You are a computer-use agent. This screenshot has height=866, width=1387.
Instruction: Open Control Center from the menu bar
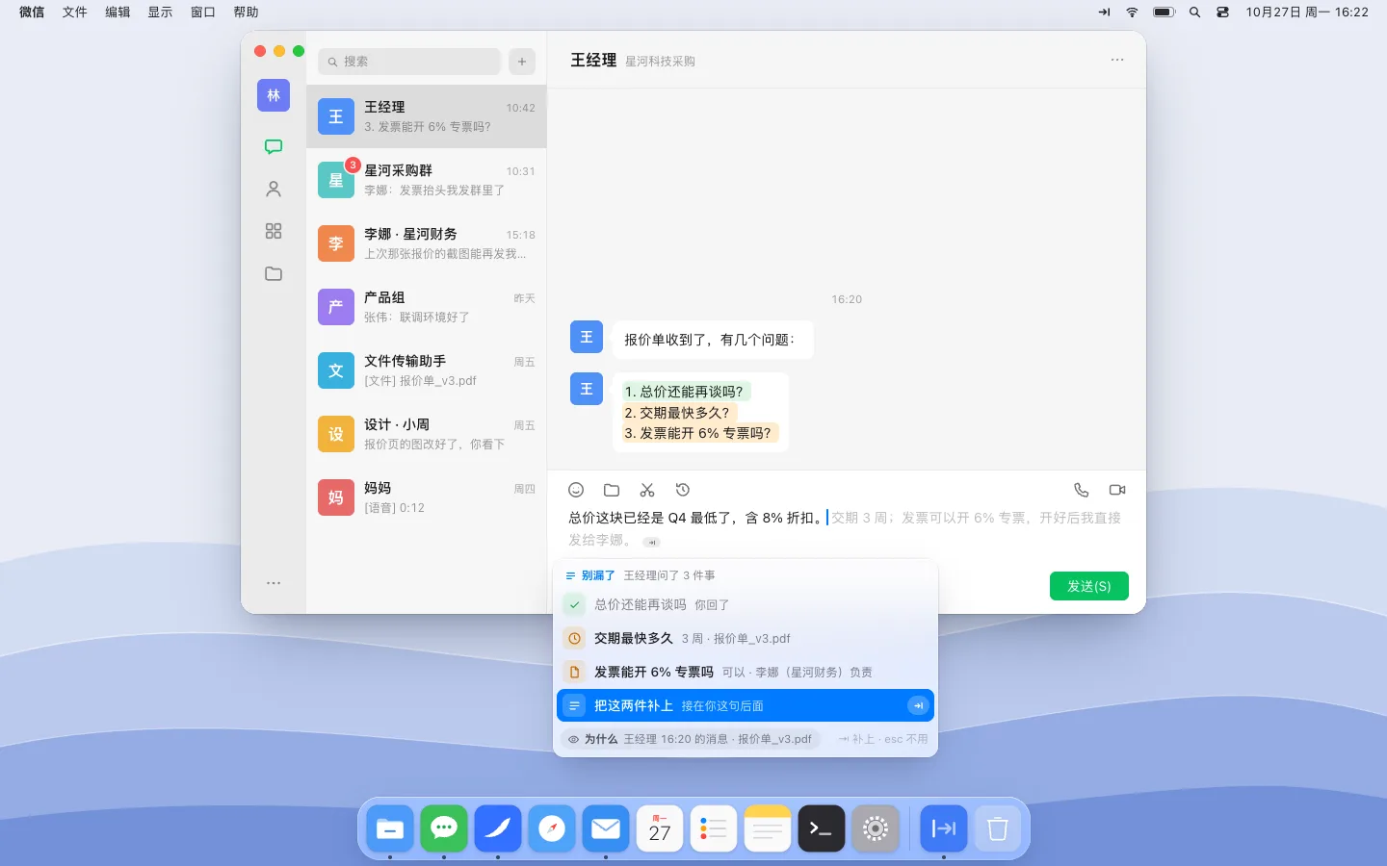click(x=1222, y=13)
